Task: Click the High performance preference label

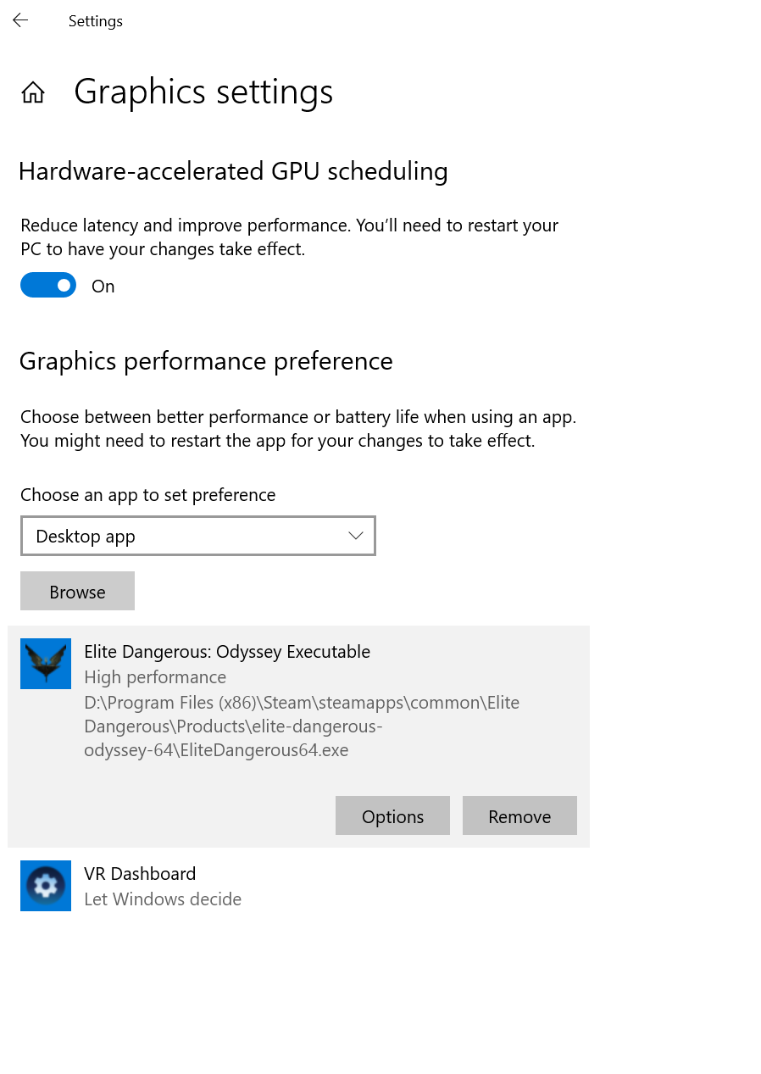Action: point(155,677)
